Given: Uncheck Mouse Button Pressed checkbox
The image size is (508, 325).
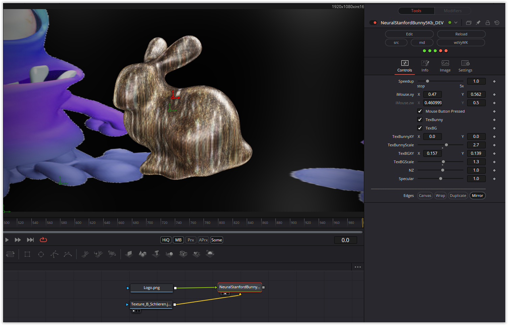Looking at the screenshot, I should pyautogui.click(x=420, y=111).
